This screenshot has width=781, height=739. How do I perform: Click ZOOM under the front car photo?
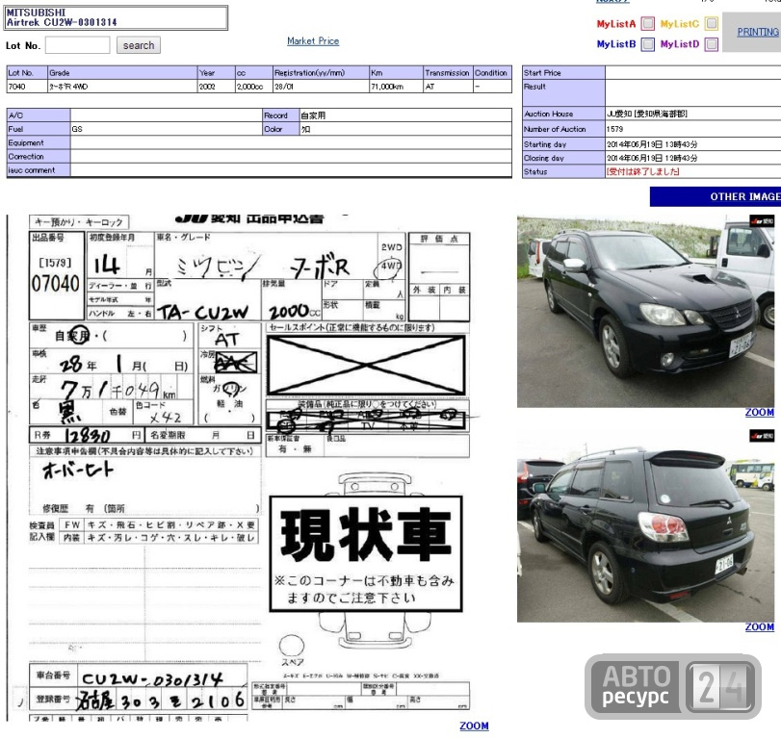point(759,413)
